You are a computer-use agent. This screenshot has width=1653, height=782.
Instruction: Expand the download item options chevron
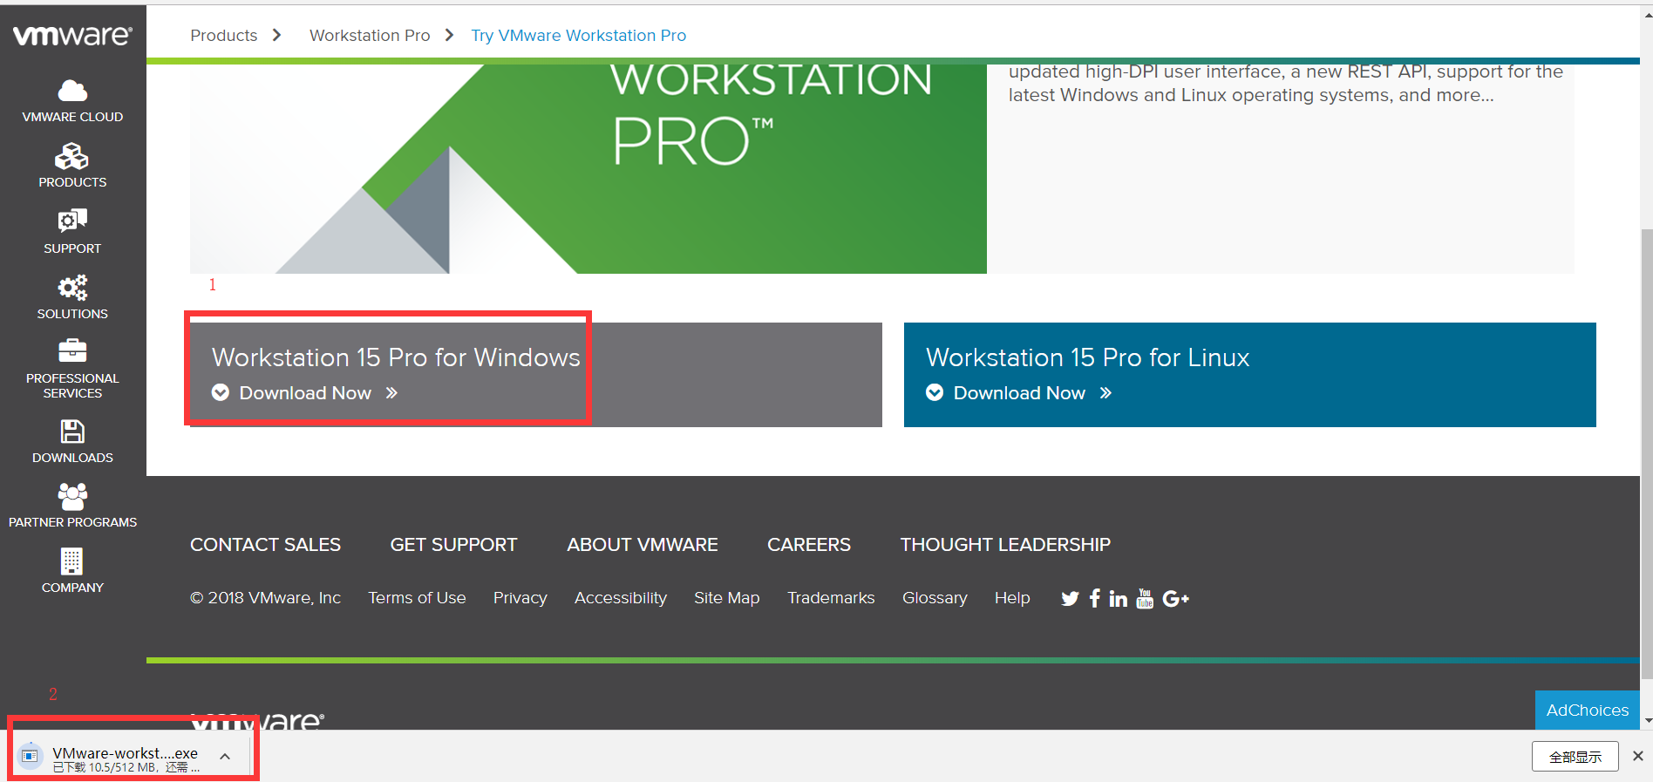tap(225, 757)
